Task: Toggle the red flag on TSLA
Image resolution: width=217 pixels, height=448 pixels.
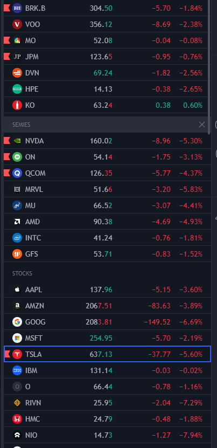Action: pos(8,354)
